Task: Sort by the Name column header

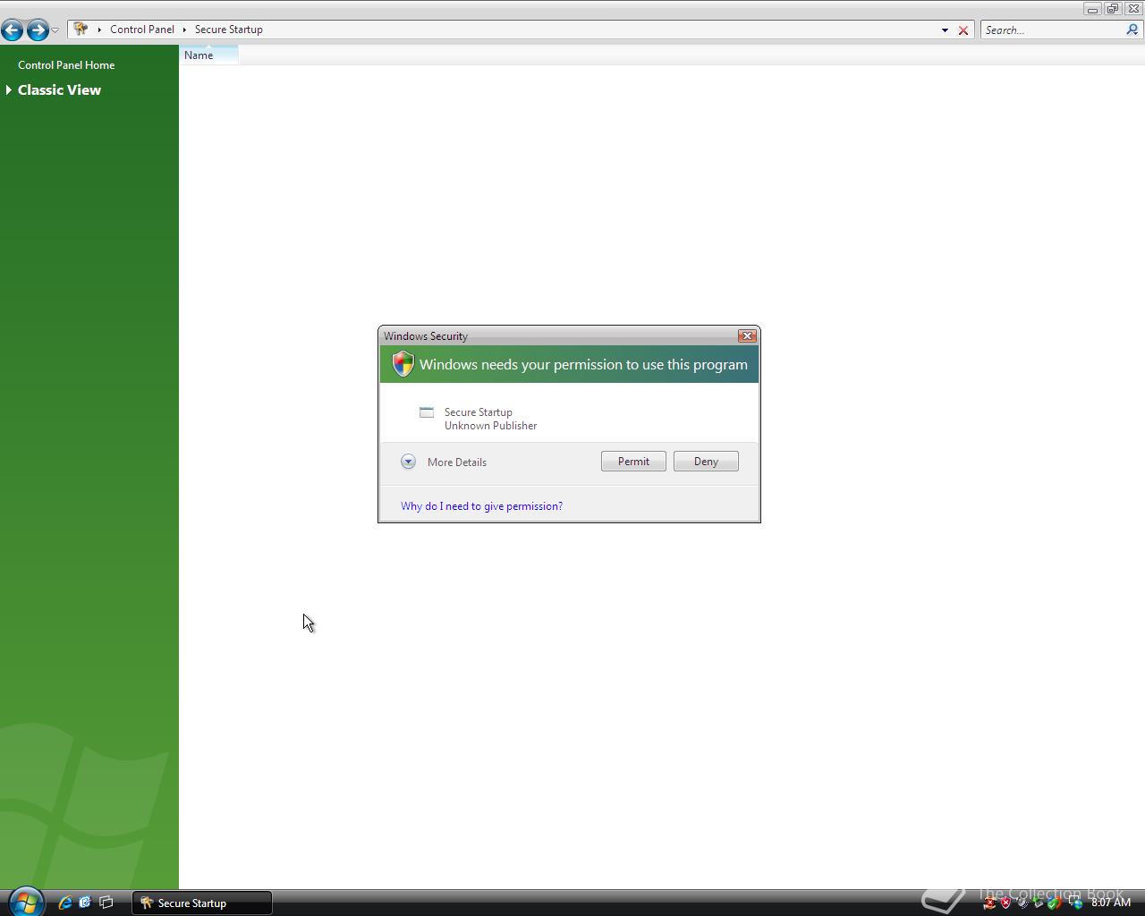Action: (x=208, y=55)
